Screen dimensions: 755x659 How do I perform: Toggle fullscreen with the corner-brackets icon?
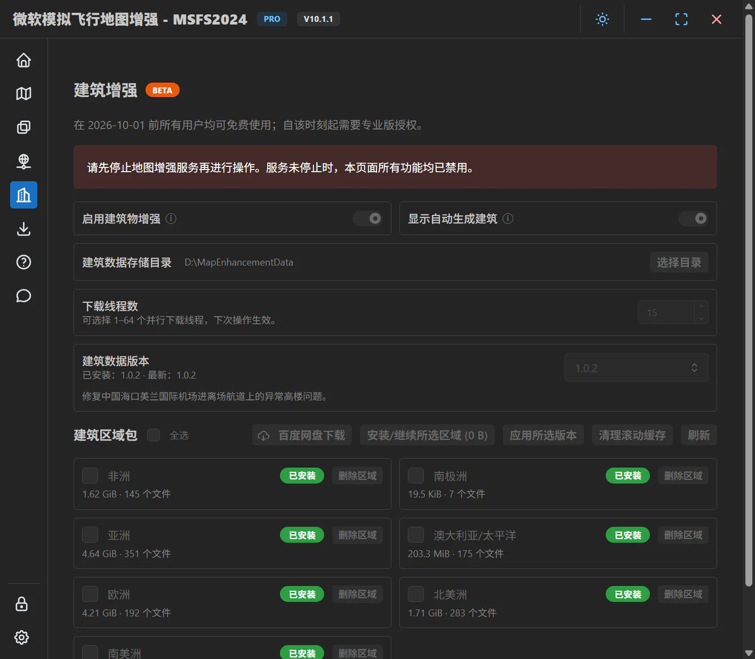pyautogui.click(x=681, y=19)
